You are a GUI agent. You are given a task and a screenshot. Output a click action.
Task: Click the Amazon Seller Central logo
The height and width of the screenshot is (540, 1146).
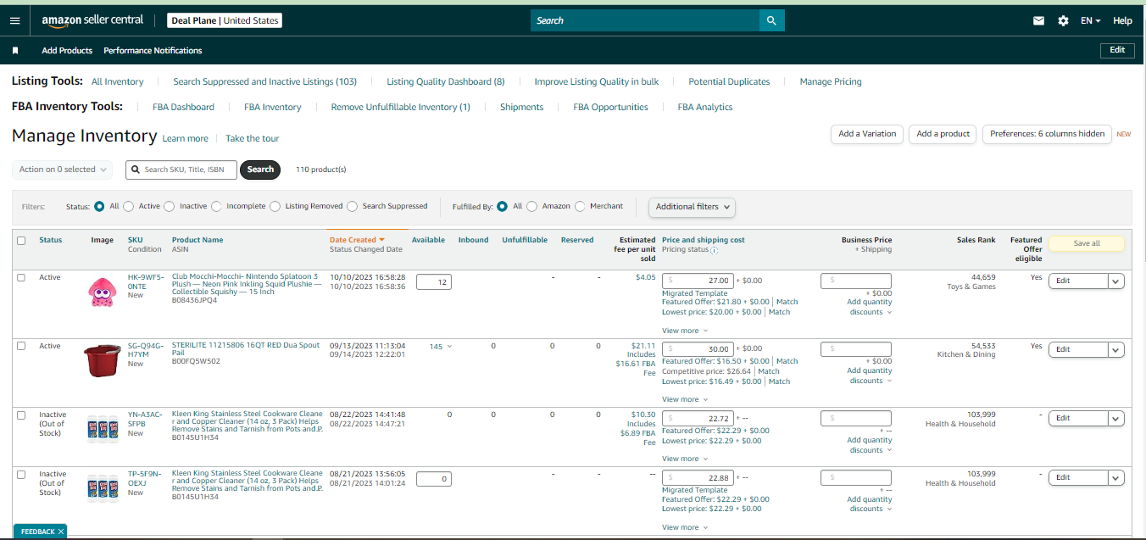pyautogui.click(x=92, y=20)
